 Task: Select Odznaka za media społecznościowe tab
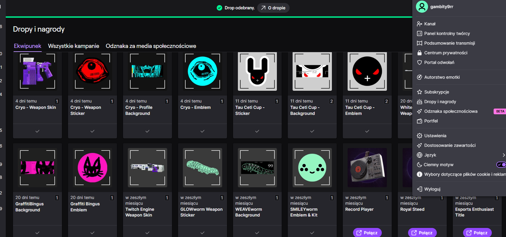coord(151,46)
